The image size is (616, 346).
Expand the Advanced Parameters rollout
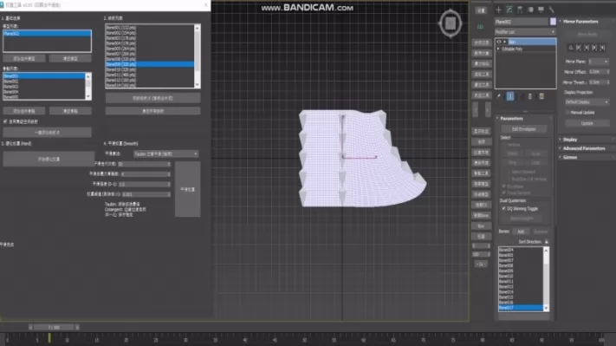[x=584, y=148]
